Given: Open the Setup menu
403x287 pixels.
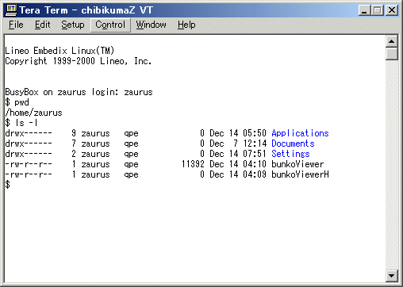Looking at the screenshot, I should (x=73, y=25).
